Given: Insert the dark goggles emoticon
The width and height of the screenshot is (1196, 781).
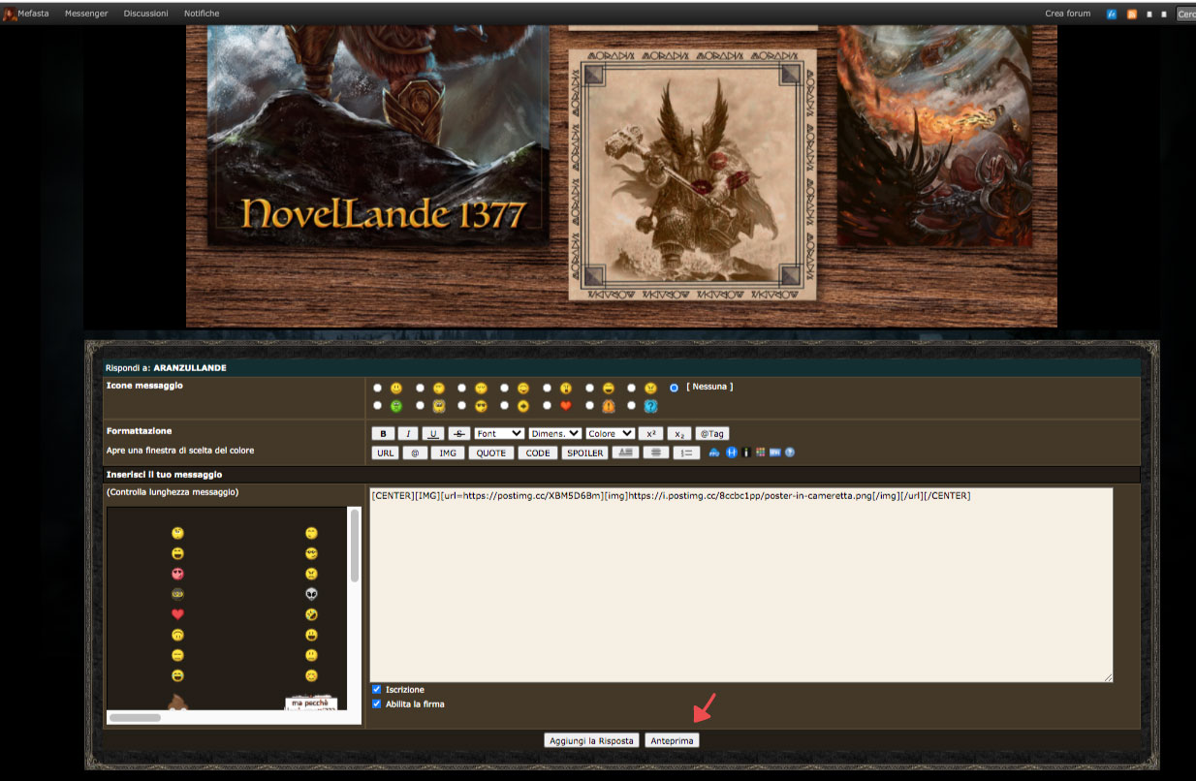Looking at the screenshot, I should (178, 594).
